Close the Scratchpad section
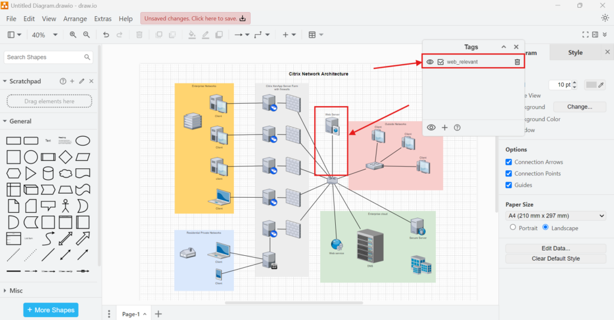Screen dimensions: 614x320 pyautogui.click(x=91, y=81)
